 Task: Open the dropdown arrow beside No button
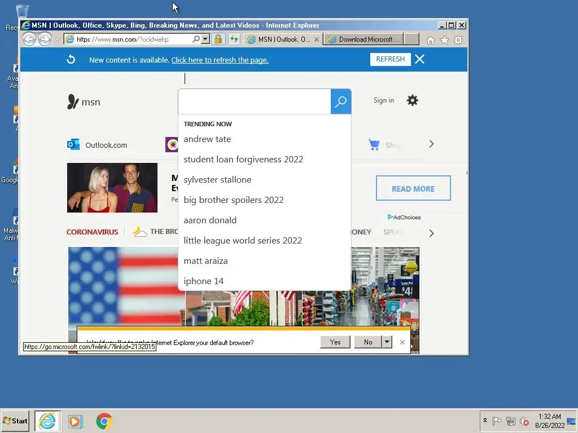point(387,342)
